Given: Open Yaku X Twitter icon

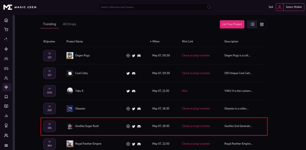Looking at the screenshot, I should [x=128, y=91].
